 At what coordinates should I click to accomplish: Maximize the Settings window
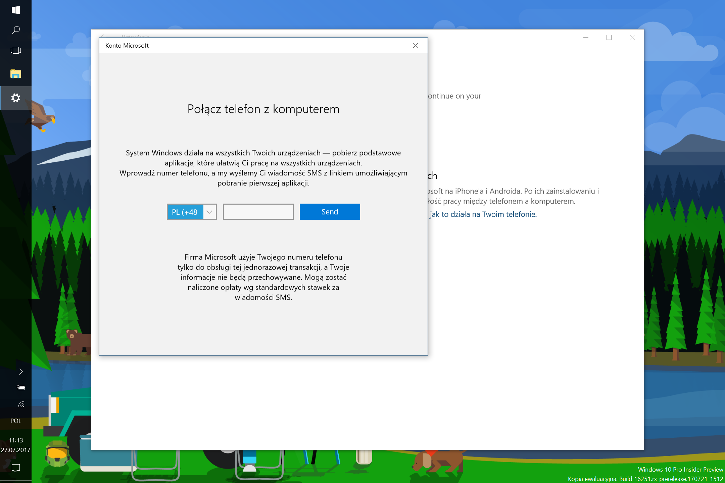(x=609, y=38)
